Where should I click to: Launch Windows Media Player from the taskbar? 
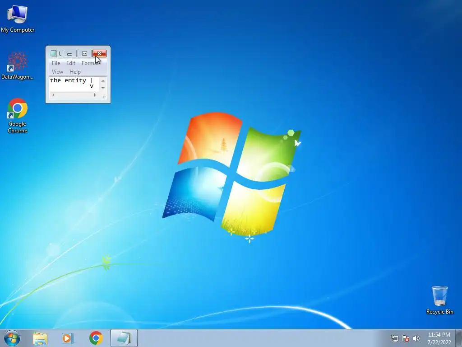tap(68, 338)
